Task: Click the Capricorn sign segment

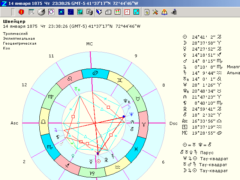Action: [x=92, y=173]
